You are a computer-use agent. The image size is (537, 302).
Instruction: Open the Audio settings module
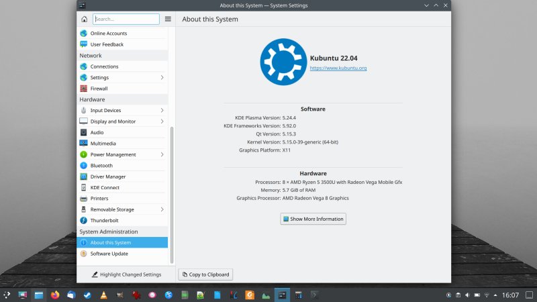[x=97, y=133]
